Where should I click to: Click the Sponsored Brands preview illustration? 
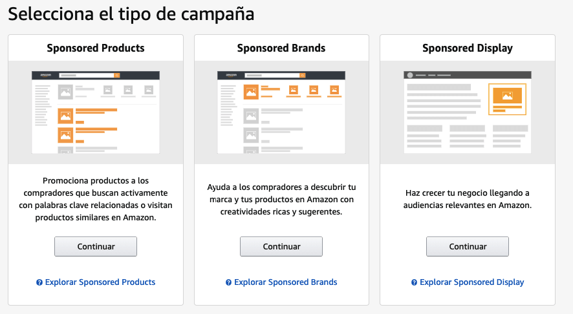(281, 112)
